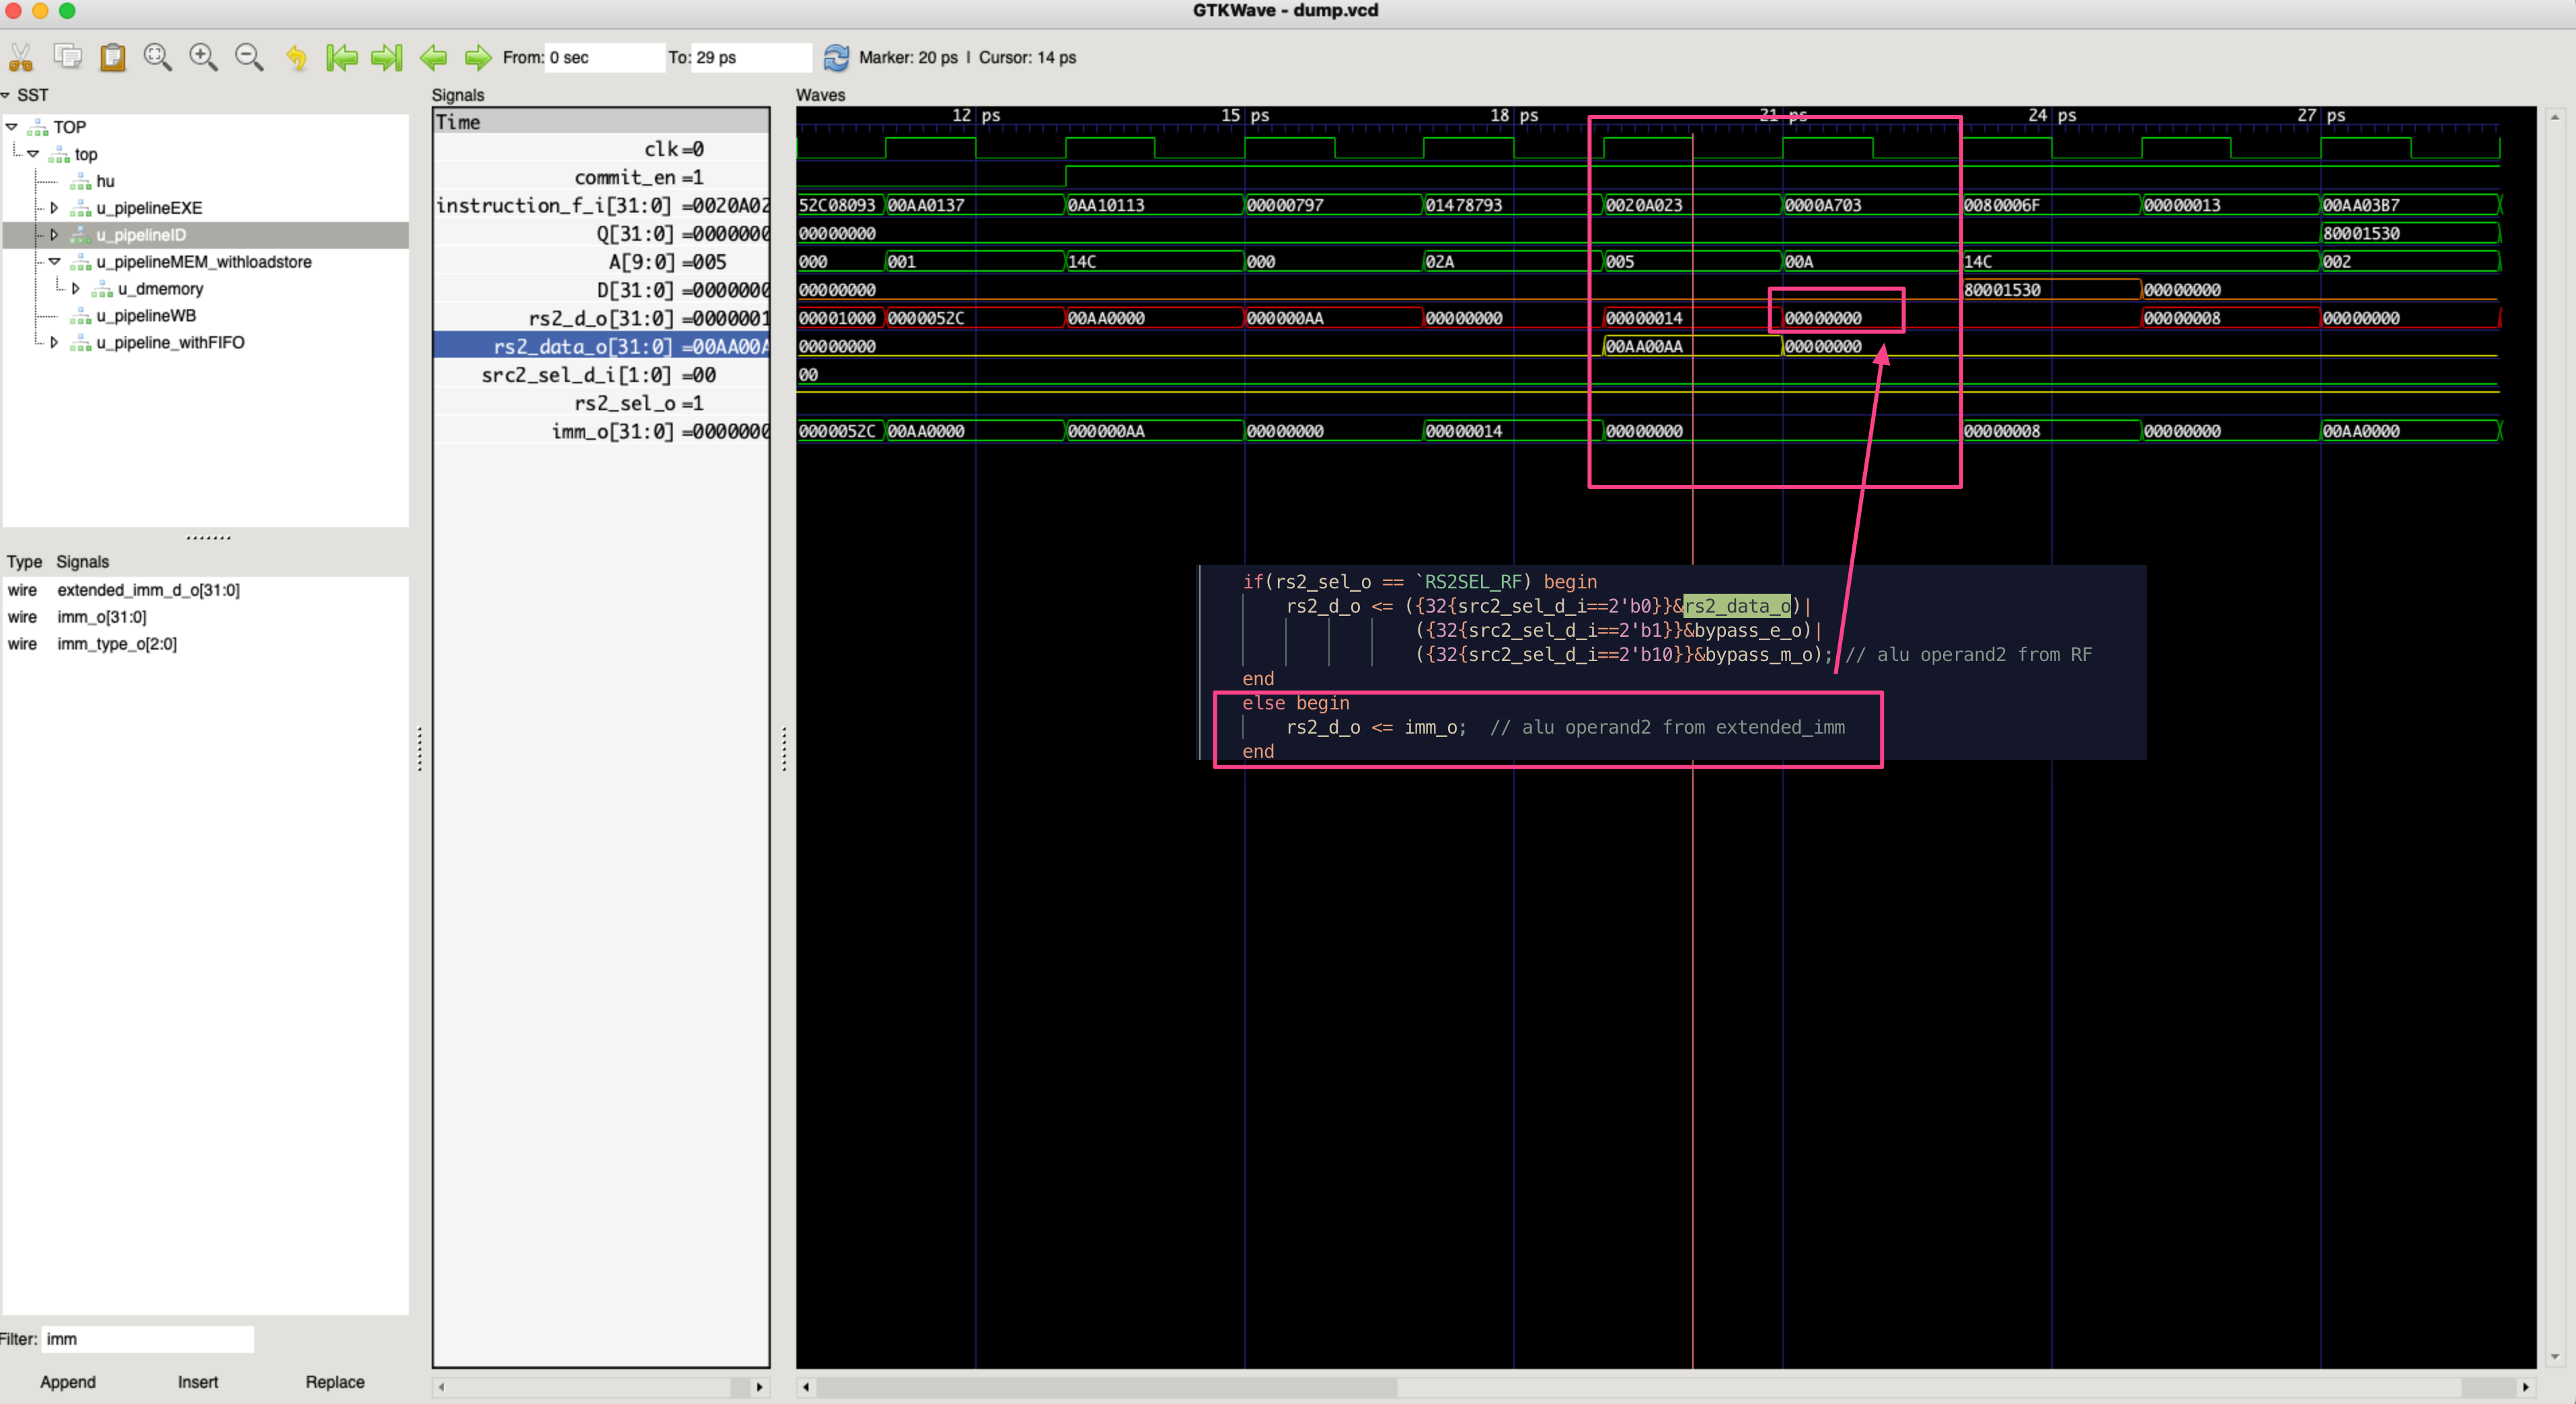The image size is (2576, 1404).
Task: Click the Reload waveform icon
Action: pyautogui.click(x=836, y=57)
